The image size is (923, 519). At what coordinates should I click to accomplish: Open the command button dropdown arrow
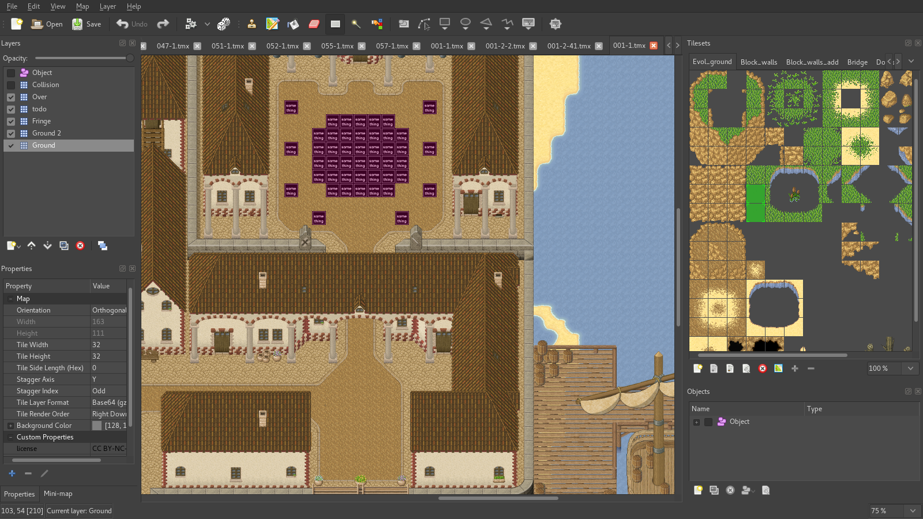[207, 24]
